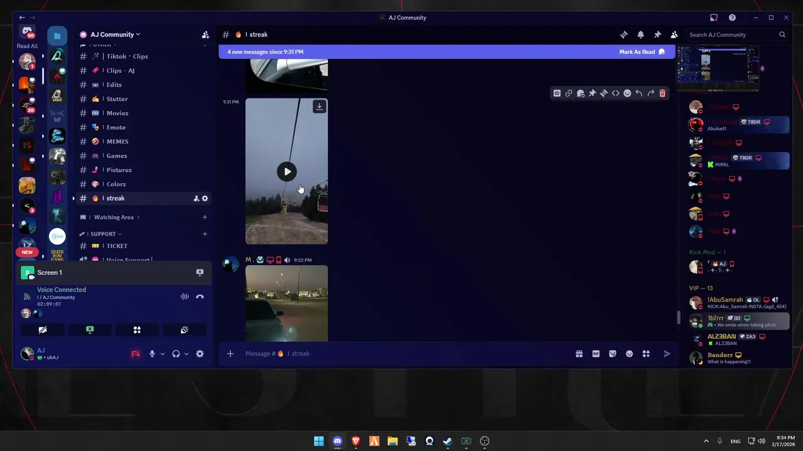The width and height of the screenshot is (803, 451).
Task: Click the Voice Connected status text
Action: [x=61, y=289]
